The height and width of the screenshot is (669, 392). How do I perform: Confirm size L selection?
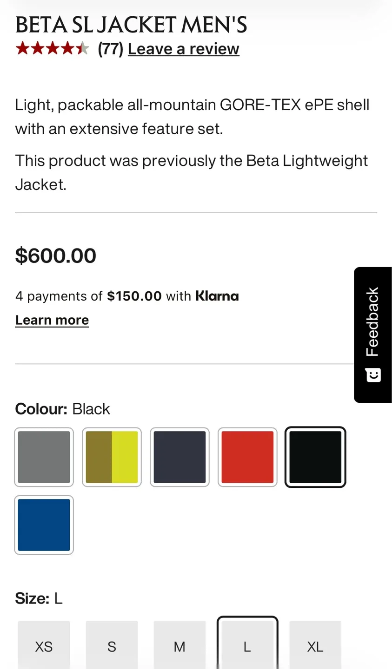[x=247, y=646]
